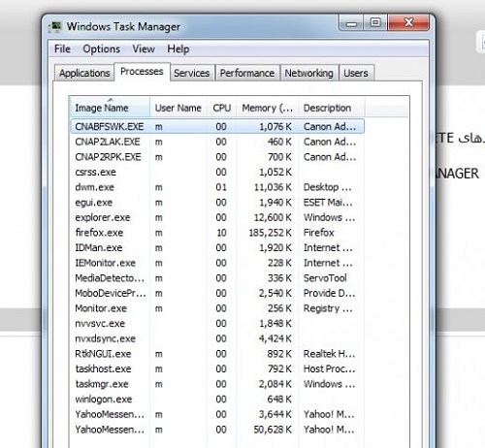Viewport: 485px width, 448px height.
Task: Click dwm.exe memory value 11,036 K
Action: pyautogui.click(x=273, y=187)
